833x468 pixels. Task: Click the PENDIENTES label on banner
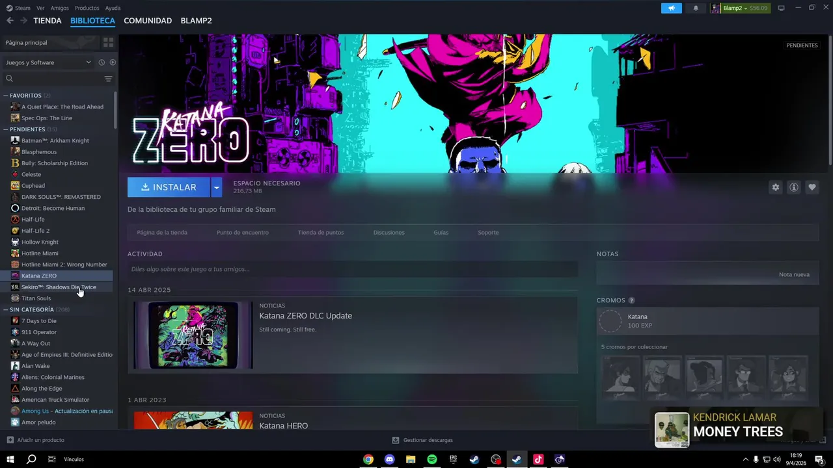(802, 45)
